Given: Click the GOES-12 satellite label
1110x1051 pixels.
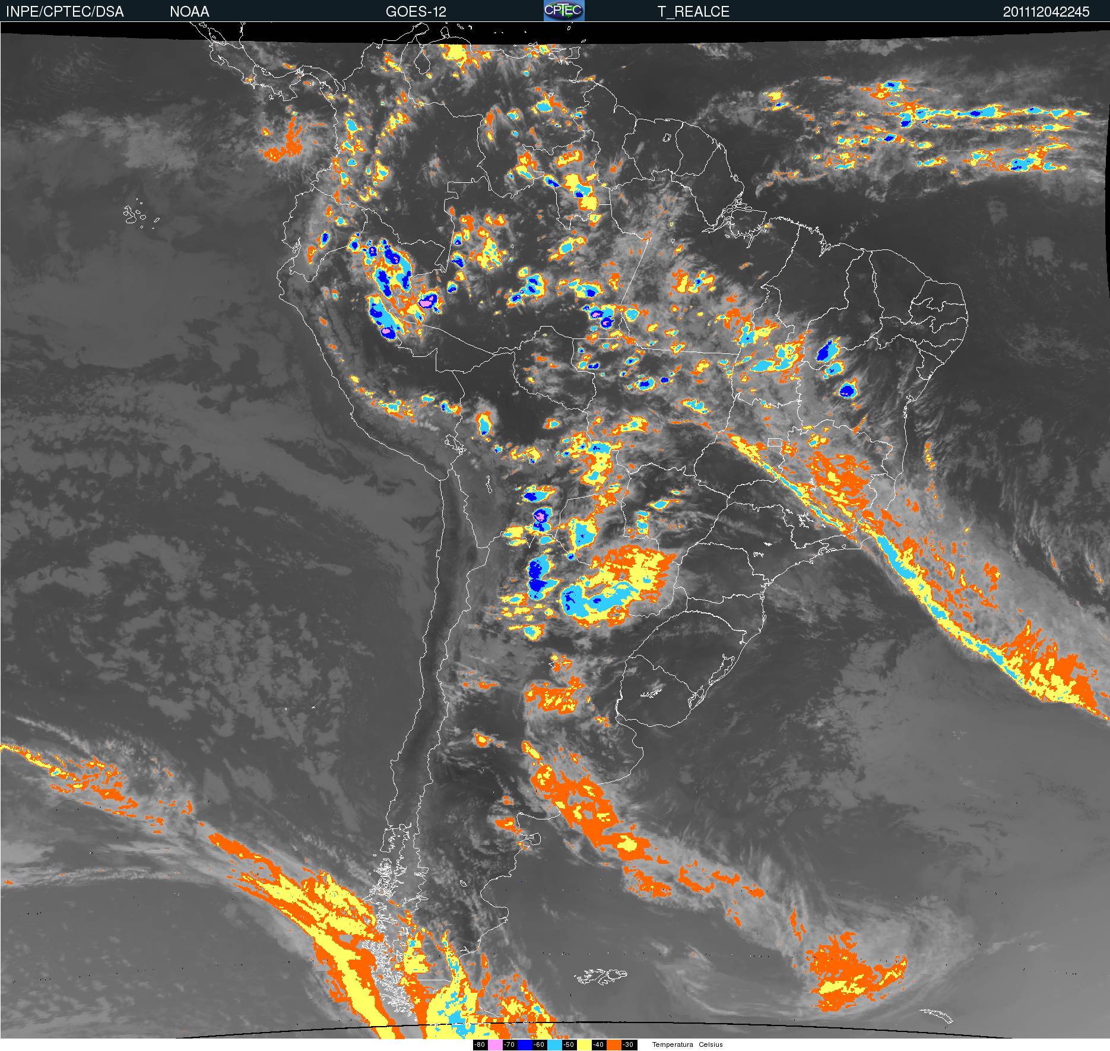Looking at the screenshot, I should pyautogui.click(x=416, y=11).
